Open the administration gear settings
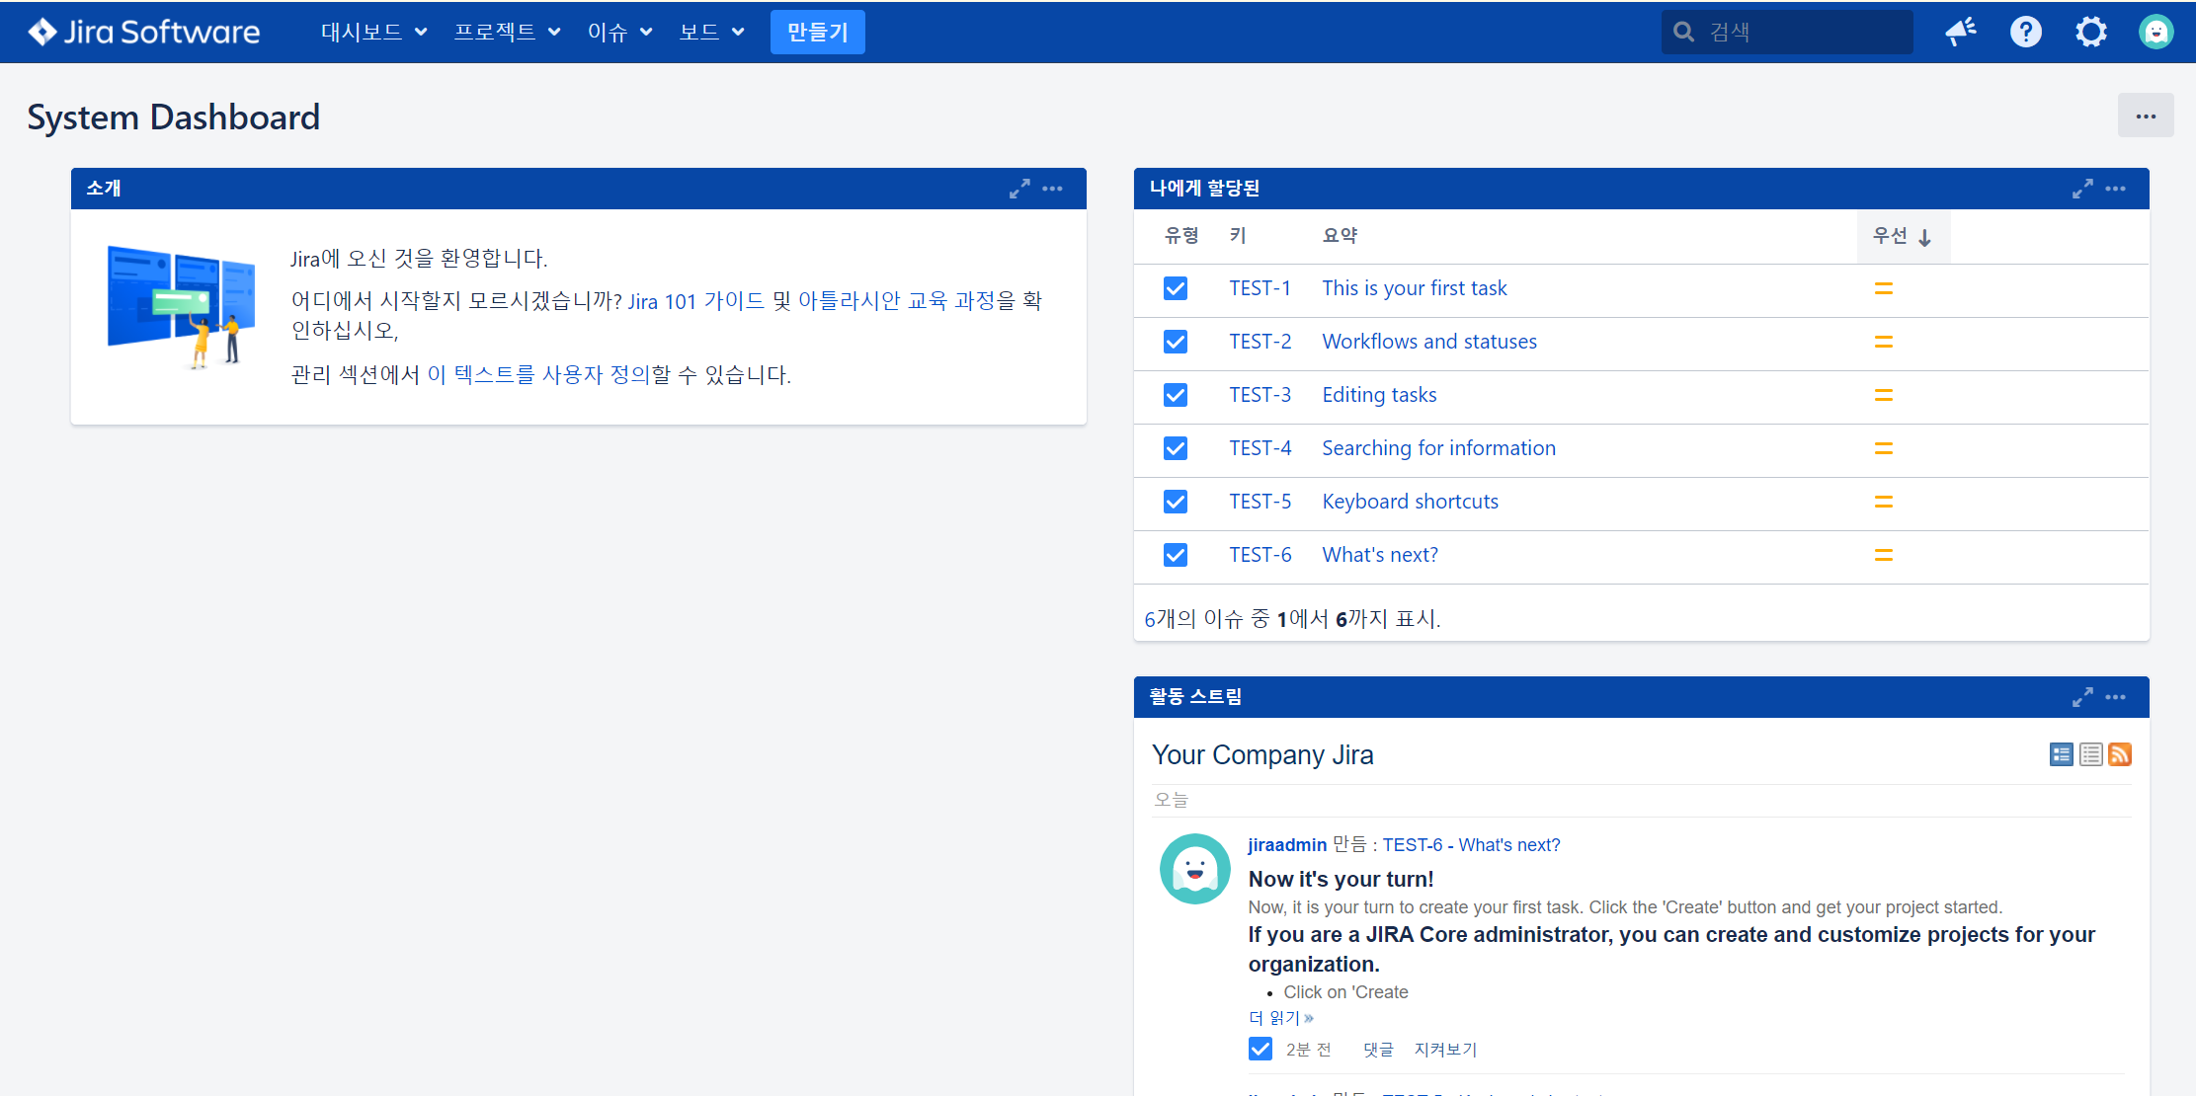The width and height of the screenshot is (2196, 1096). coord(2090,32)
